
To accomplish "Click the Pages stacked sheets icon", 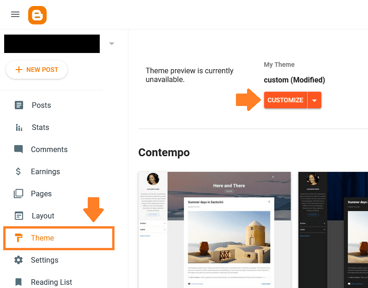I will (x=18, y=194).
